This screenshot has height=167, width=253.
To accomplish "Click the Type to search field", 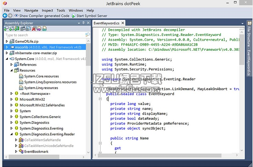I will (45, 35).
